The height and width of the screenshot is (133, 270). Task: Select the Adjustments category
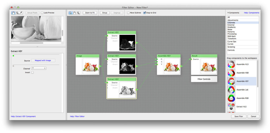tap(243, 20)
